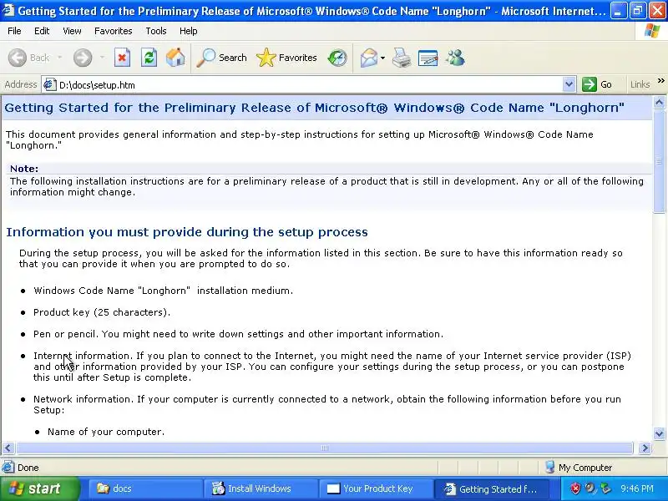
Task: Click the Pen or pencil bullet text
Action: (239, 334)
